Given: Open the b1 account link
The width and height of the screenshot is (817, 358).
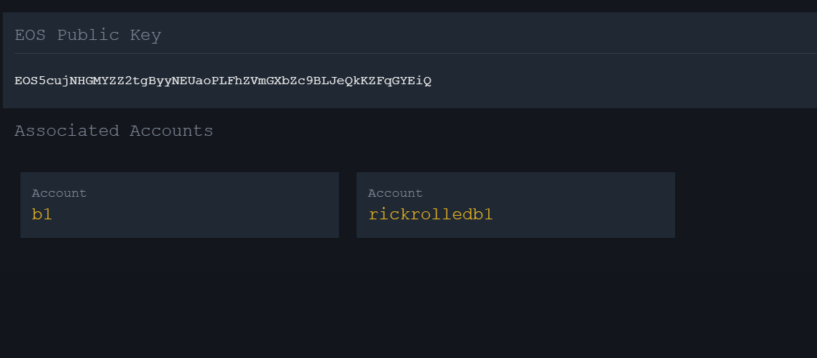Looking at the screenshot, I should (x=41, y=214).
